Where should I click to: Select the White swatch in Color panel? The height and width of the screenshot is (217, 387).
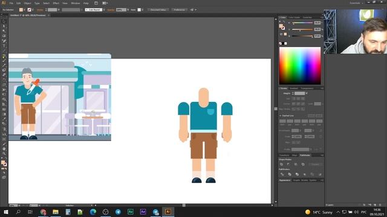click(x=285, y=43)
